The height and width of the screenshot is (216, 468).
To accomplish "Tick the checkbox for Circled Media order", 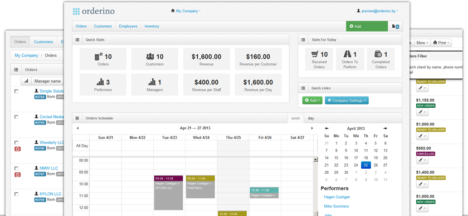I will point(16,117).
